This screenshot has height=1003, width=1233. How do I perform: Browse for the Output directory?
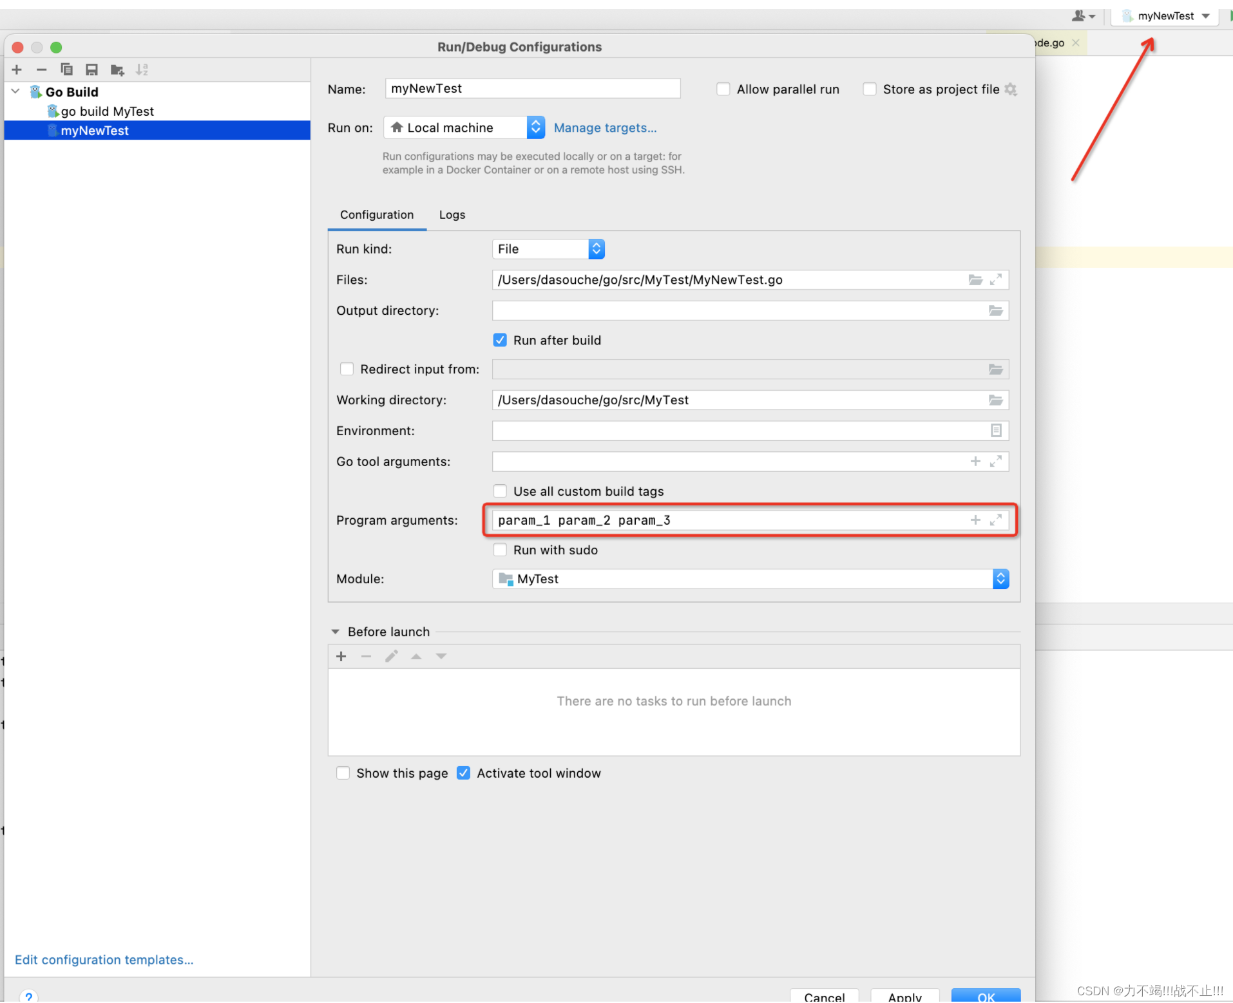click(x=996, y=311)
